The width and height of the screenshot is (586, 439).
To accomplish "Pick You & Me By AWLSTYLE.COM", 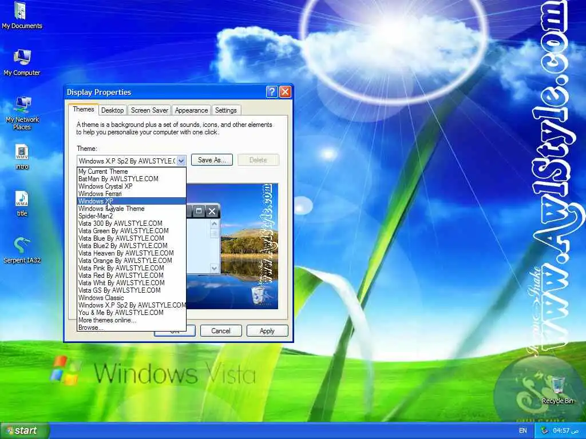I will pos(131,313).
